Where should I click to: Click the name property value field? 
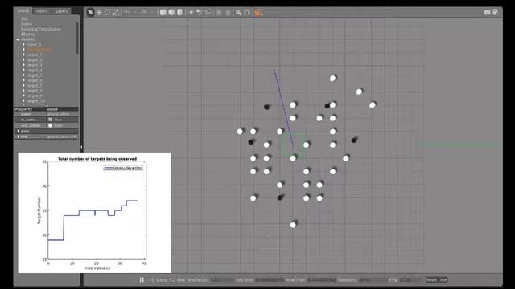63,114
